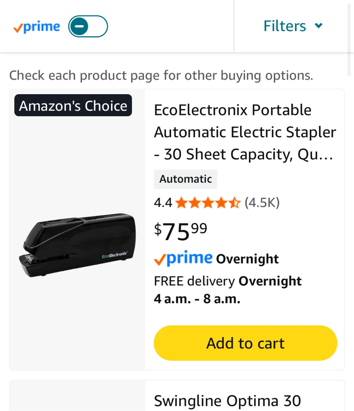Click the Prime Overnight logo badge

coord(183,259)
